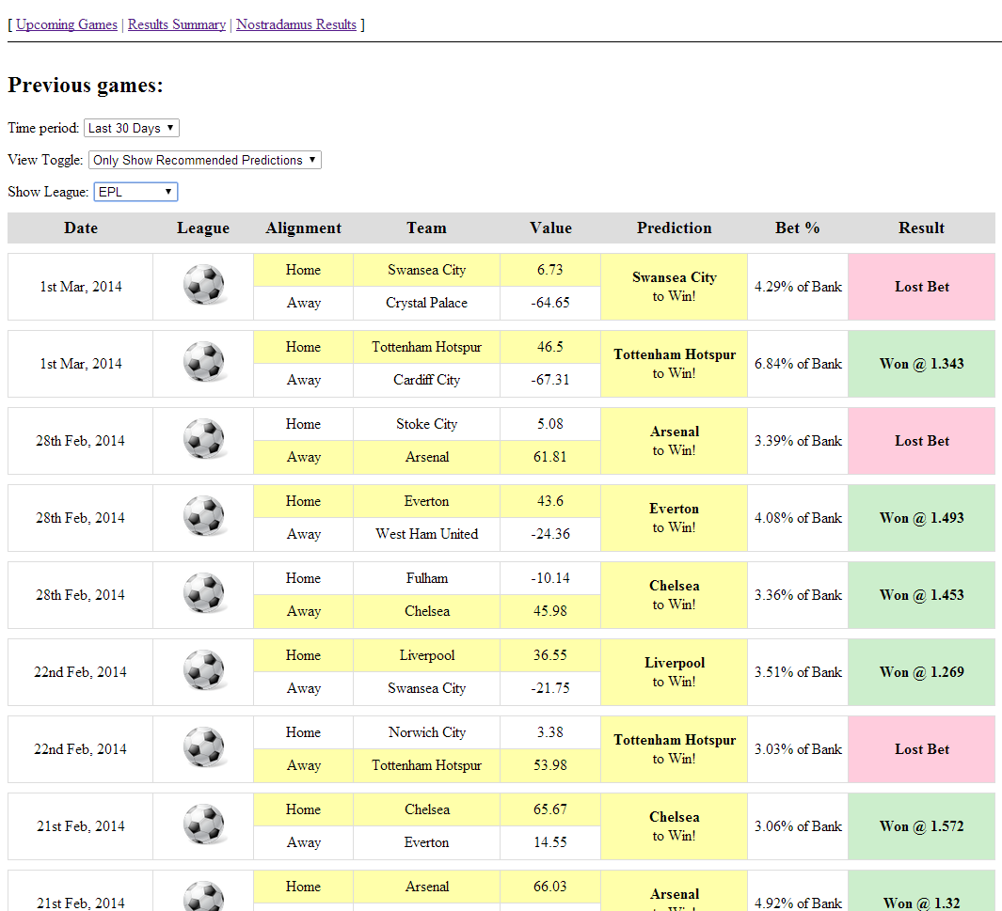Click the value 65.67 for Chelsea

[550, 809]
